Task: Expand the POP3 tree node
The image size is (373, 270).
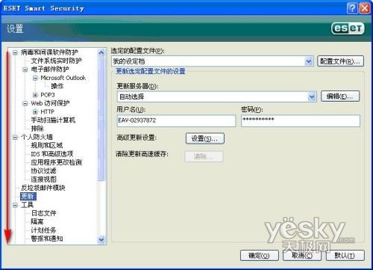Action: pyautogui.click(x=35, y=95)
